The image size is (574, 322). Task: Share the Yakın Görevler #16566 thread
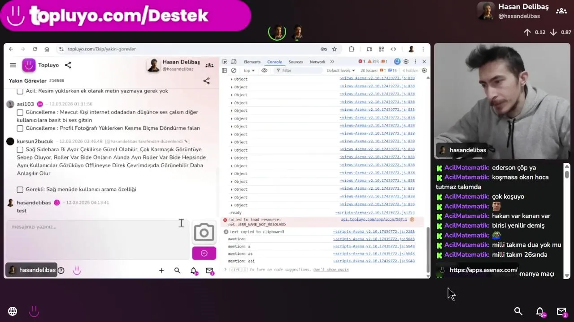pos(206,81)
